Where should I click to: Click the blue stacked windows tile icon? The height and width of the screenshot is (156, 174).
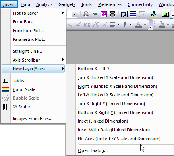click(133, 14)
